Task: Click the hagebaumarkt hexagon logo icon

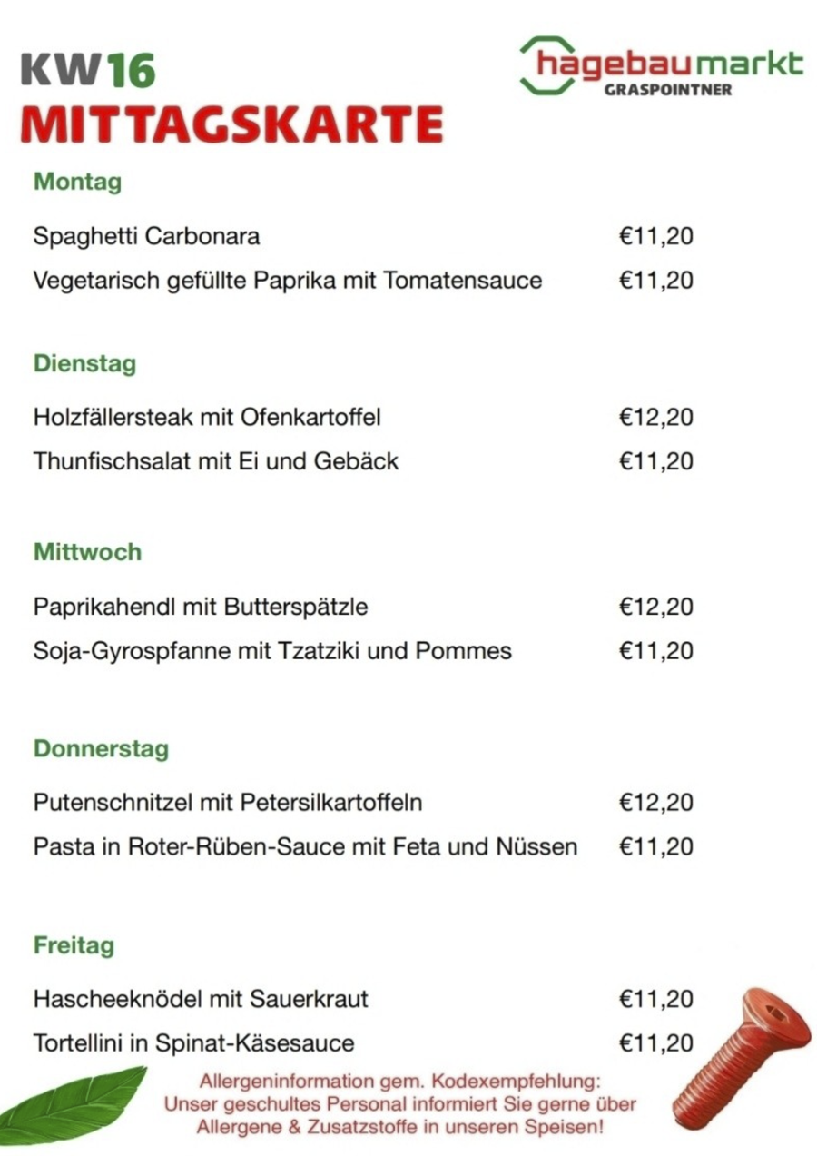Action: [546, 64]
